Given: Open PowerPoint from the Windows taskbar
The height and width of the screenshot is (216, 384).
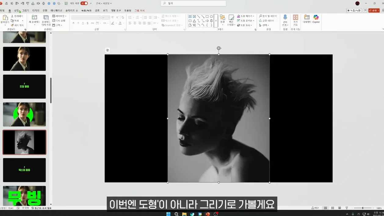Looking at the screenshot, I should (x=208, y=214).
